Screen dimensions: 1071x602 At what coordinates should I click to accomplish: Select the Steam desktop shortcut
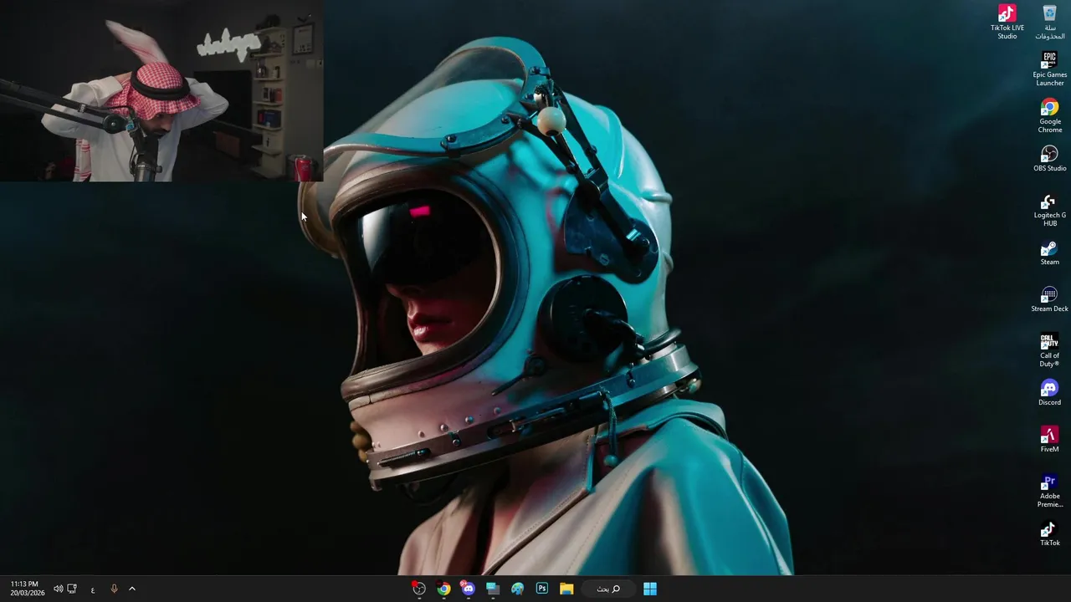coord(1049,253)
